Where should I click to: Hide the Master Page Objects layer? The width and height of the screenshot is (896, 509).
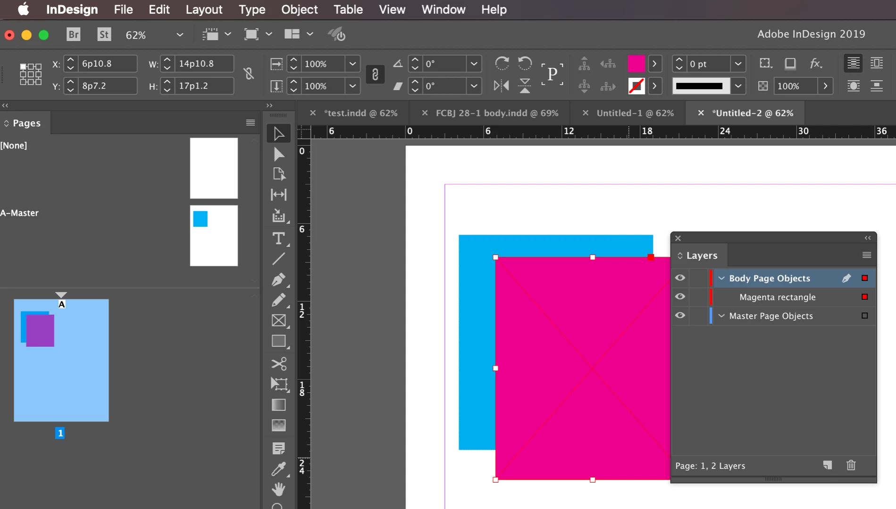coord(680,315)
